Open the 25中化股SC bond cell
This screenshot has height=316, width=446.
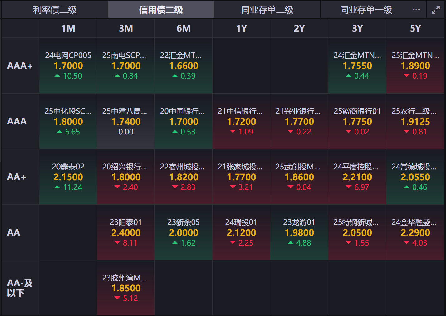tap(68, 121)
